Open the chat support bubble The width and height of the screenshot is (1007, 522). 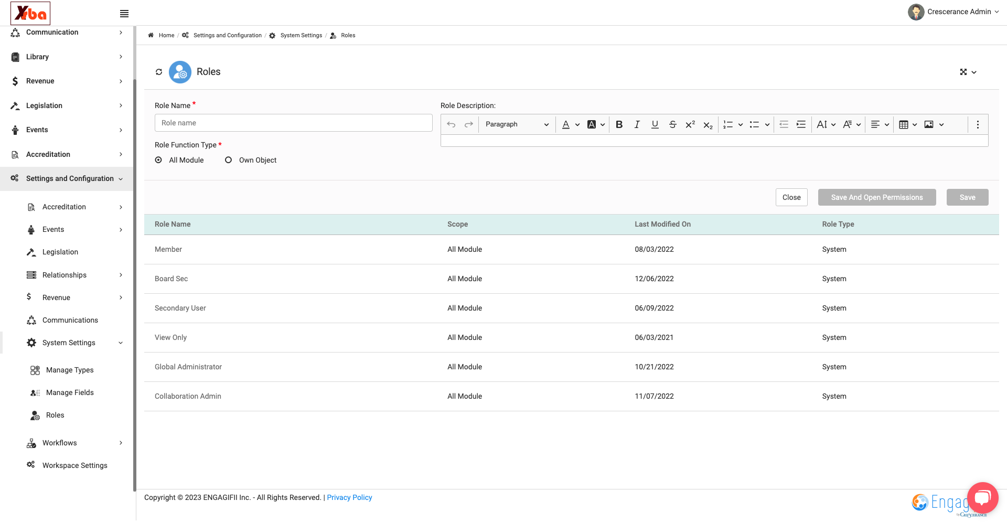coord(982,497)
